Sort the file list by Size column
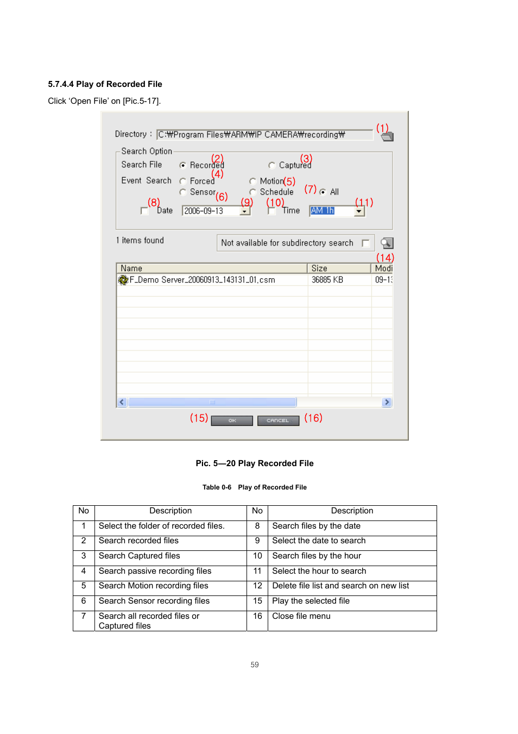The width and height of the screenshot is (518, 734). coord(339,268)
